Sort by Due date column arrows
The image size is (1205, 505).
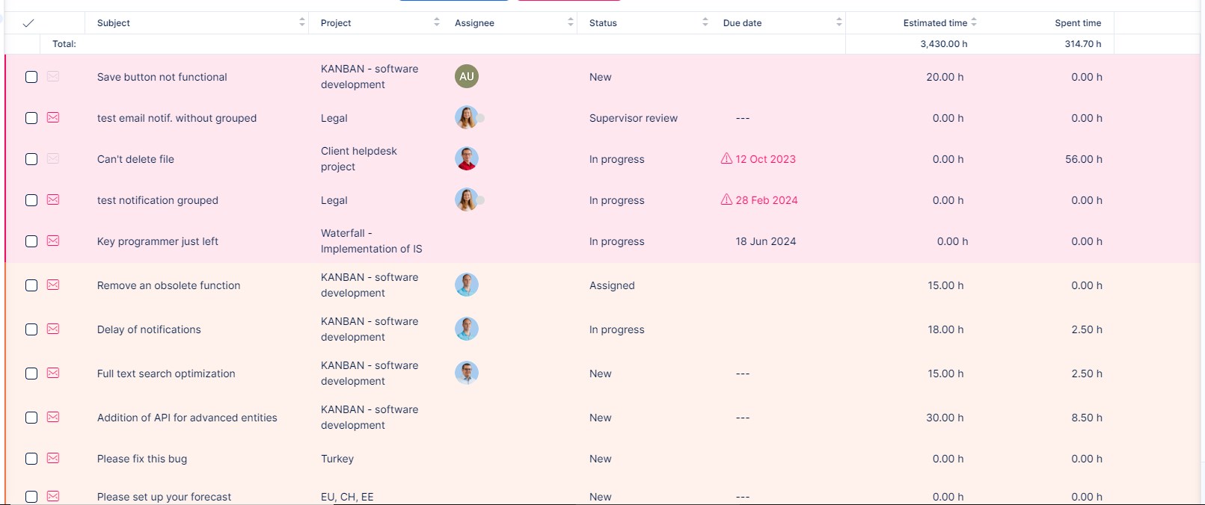pos(838,22)
